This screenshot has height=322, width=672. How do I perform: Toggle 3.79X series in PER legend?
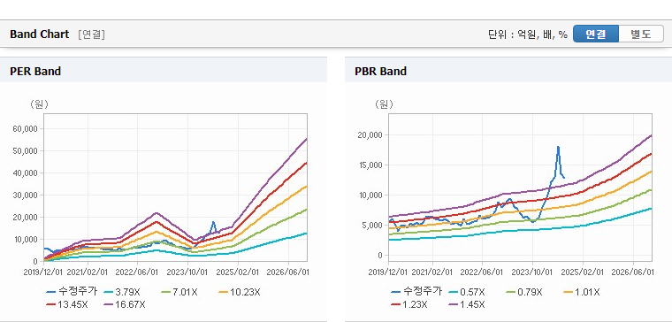click(x=122, y=292)
